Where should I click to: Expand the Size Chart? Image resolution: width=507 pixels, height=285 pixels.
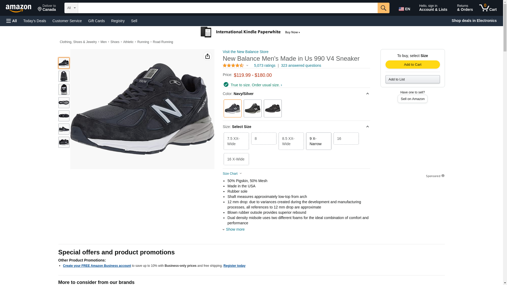232,174
